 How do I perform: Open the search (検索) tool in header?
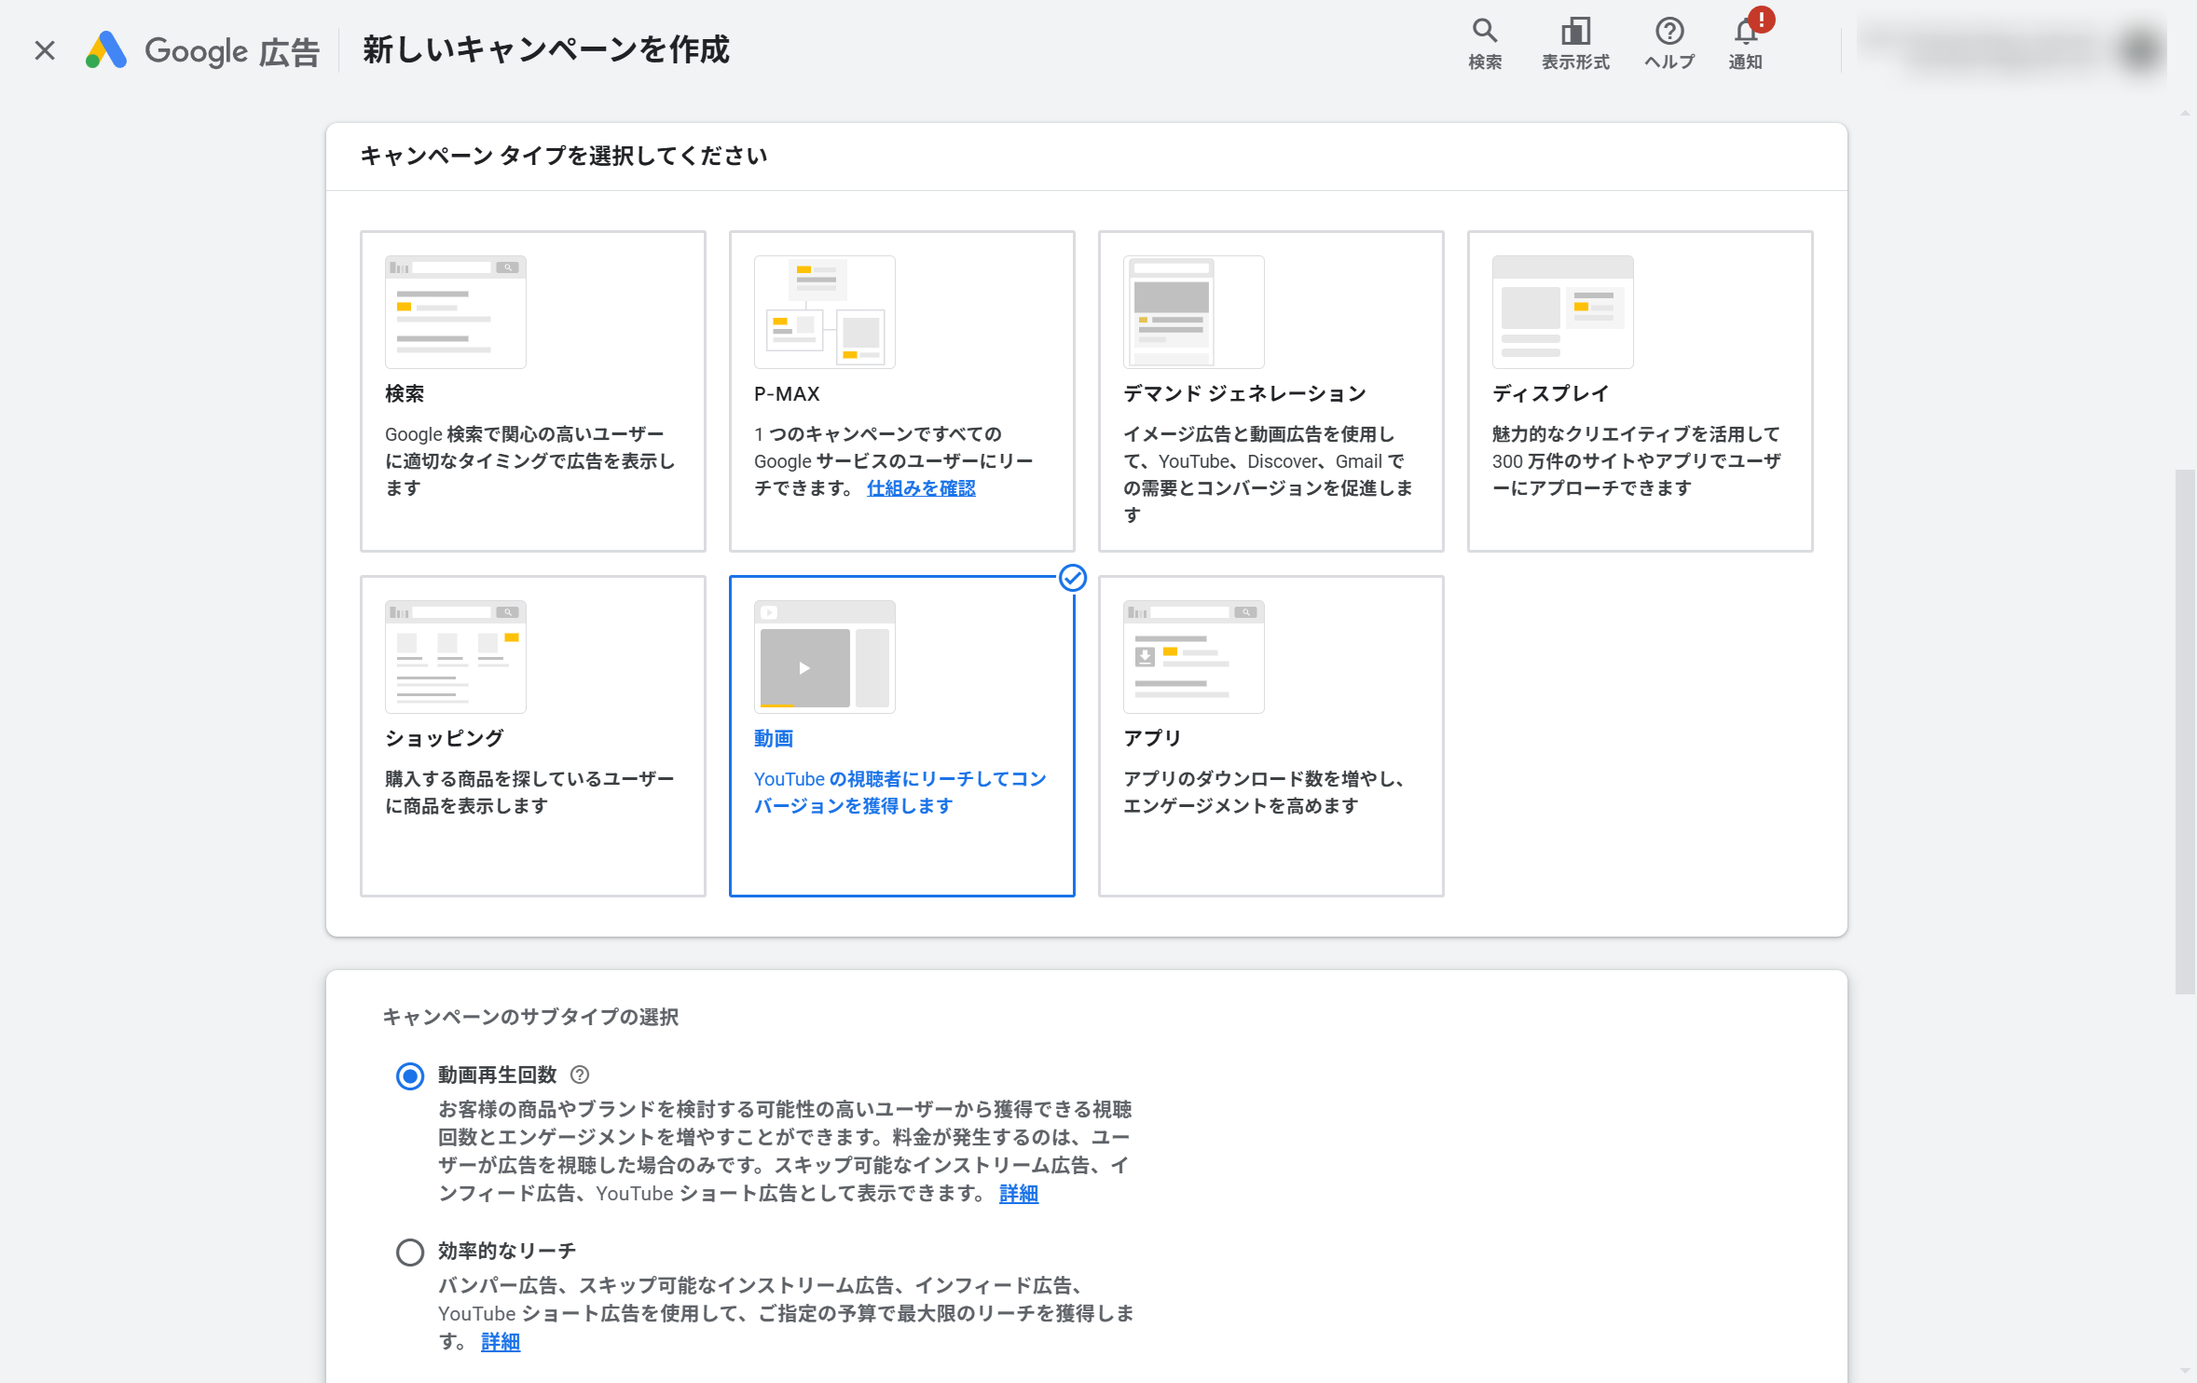click(x=1484, y=44)
